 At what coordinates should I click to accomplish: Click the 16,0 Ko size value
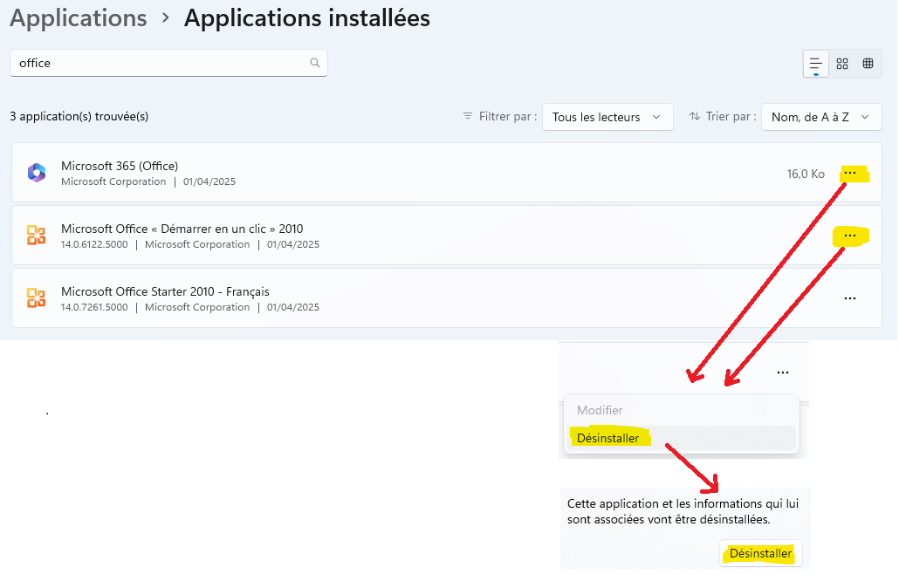tap(806, 174)
